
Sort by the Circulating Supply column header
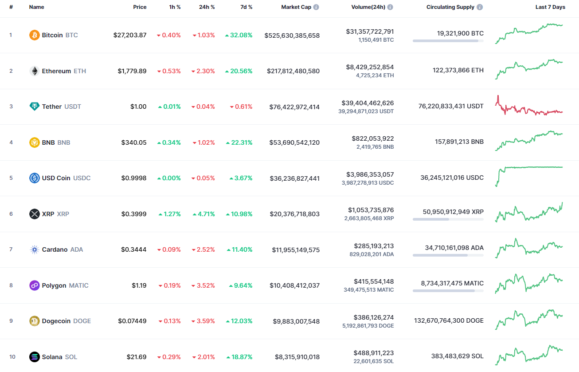[x=450, y=7]
